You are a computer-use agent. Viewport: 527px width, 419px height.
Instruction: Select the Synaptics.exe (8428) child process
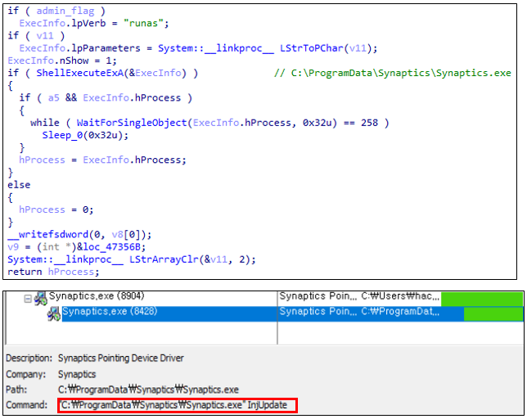coord(110,312)
